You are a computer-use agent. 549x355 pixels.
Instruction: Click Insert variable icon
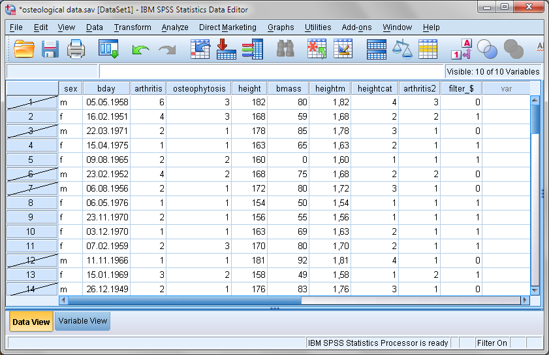(x=343, y=49)
